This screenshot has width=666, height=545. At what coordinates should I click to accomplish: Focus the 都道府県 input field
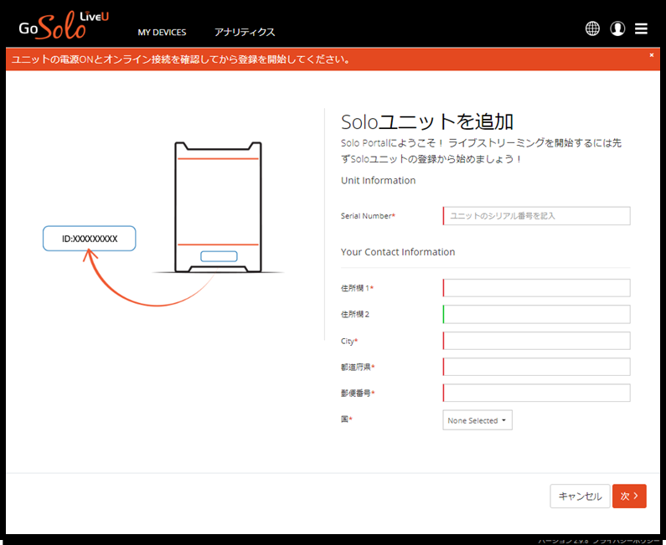click(x=536, y=367)
